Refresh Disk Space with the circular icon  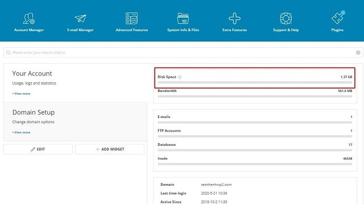[x=180, y=77]
